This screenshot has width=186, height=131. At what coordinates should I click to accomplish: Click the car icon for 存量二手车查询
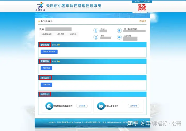click(x=101, y=106)
